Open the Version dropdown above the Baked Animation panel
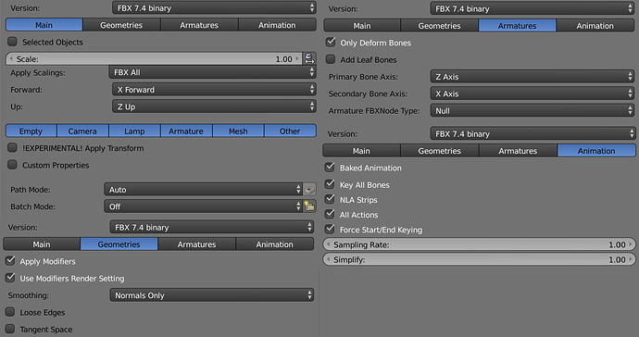639x337 pixels. click(533, 133)
